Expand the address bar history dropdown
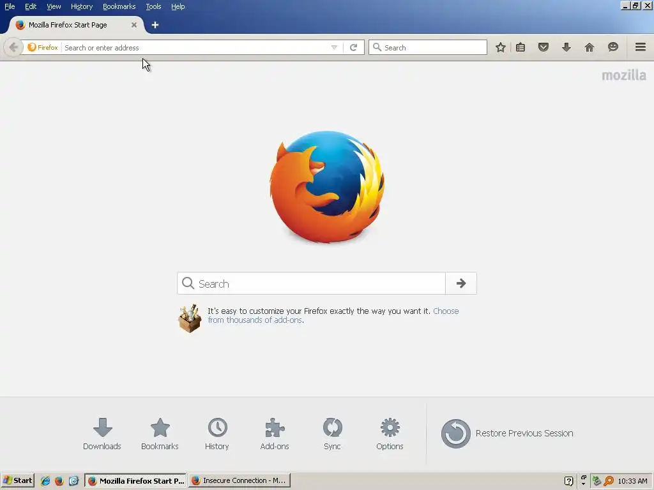The height and width of the screenshot is (490, 654). point(334,47)
